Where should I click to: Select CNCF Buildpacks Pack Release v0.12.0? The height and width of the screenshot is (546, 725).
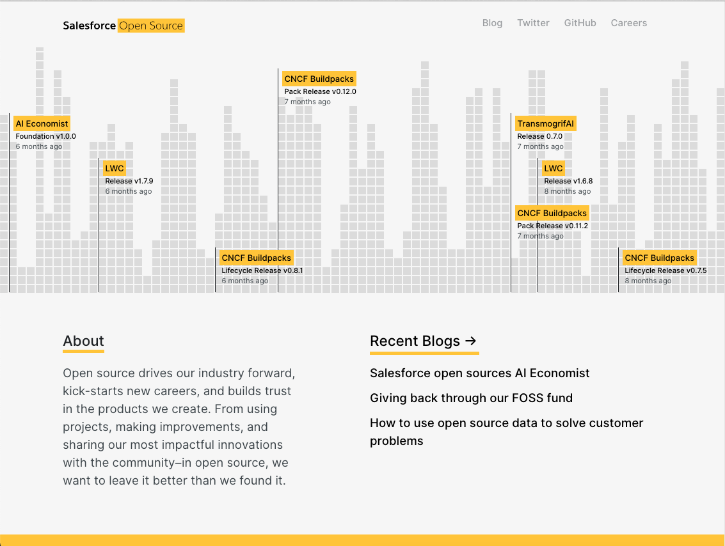[x=319, y=79]
